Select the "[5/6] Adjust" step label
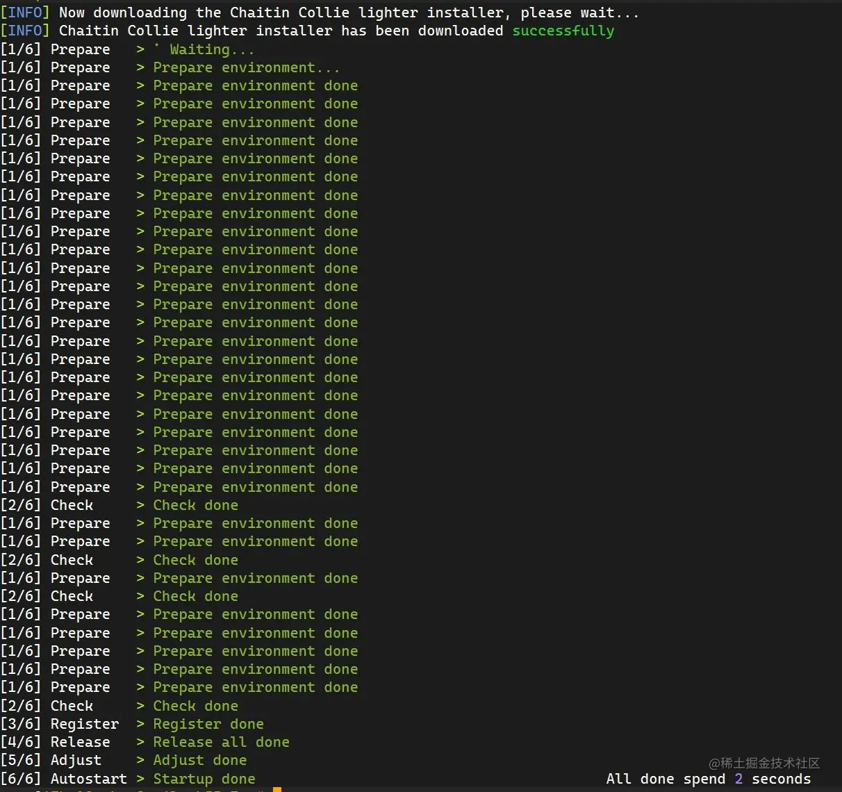Image resolution: width=842 pixels, height=792 pixels. (51, 760)
